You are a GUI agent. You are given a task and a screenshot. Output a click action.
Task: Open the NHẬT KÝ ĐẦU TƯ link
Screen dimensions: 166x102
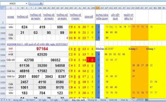pos(129,17)
